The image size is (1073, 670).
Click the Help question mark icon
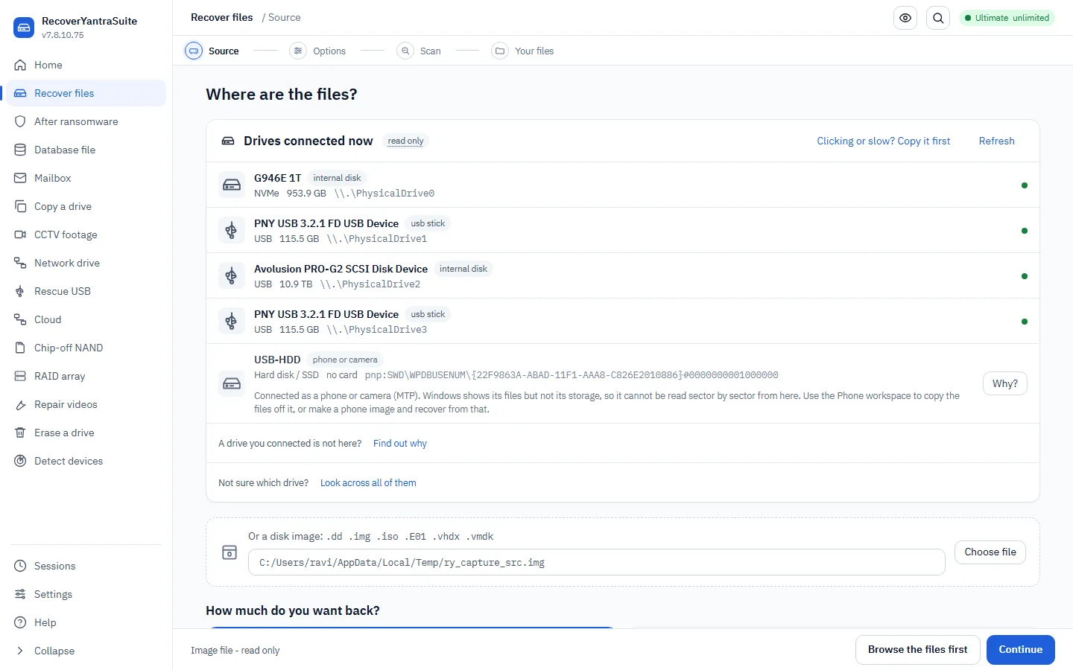pyautogui.click(x=20, y=622)
